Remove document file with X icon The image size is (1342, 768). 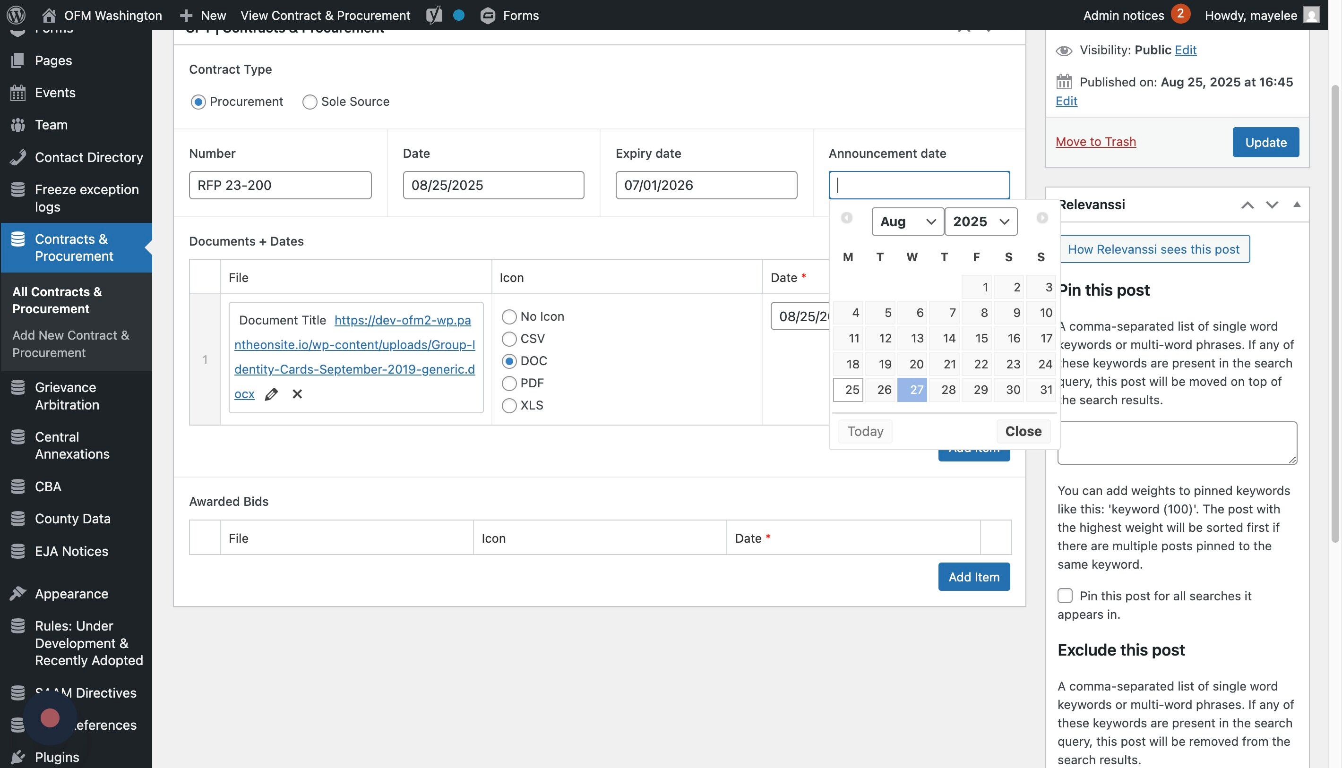[x=297, y=394]
